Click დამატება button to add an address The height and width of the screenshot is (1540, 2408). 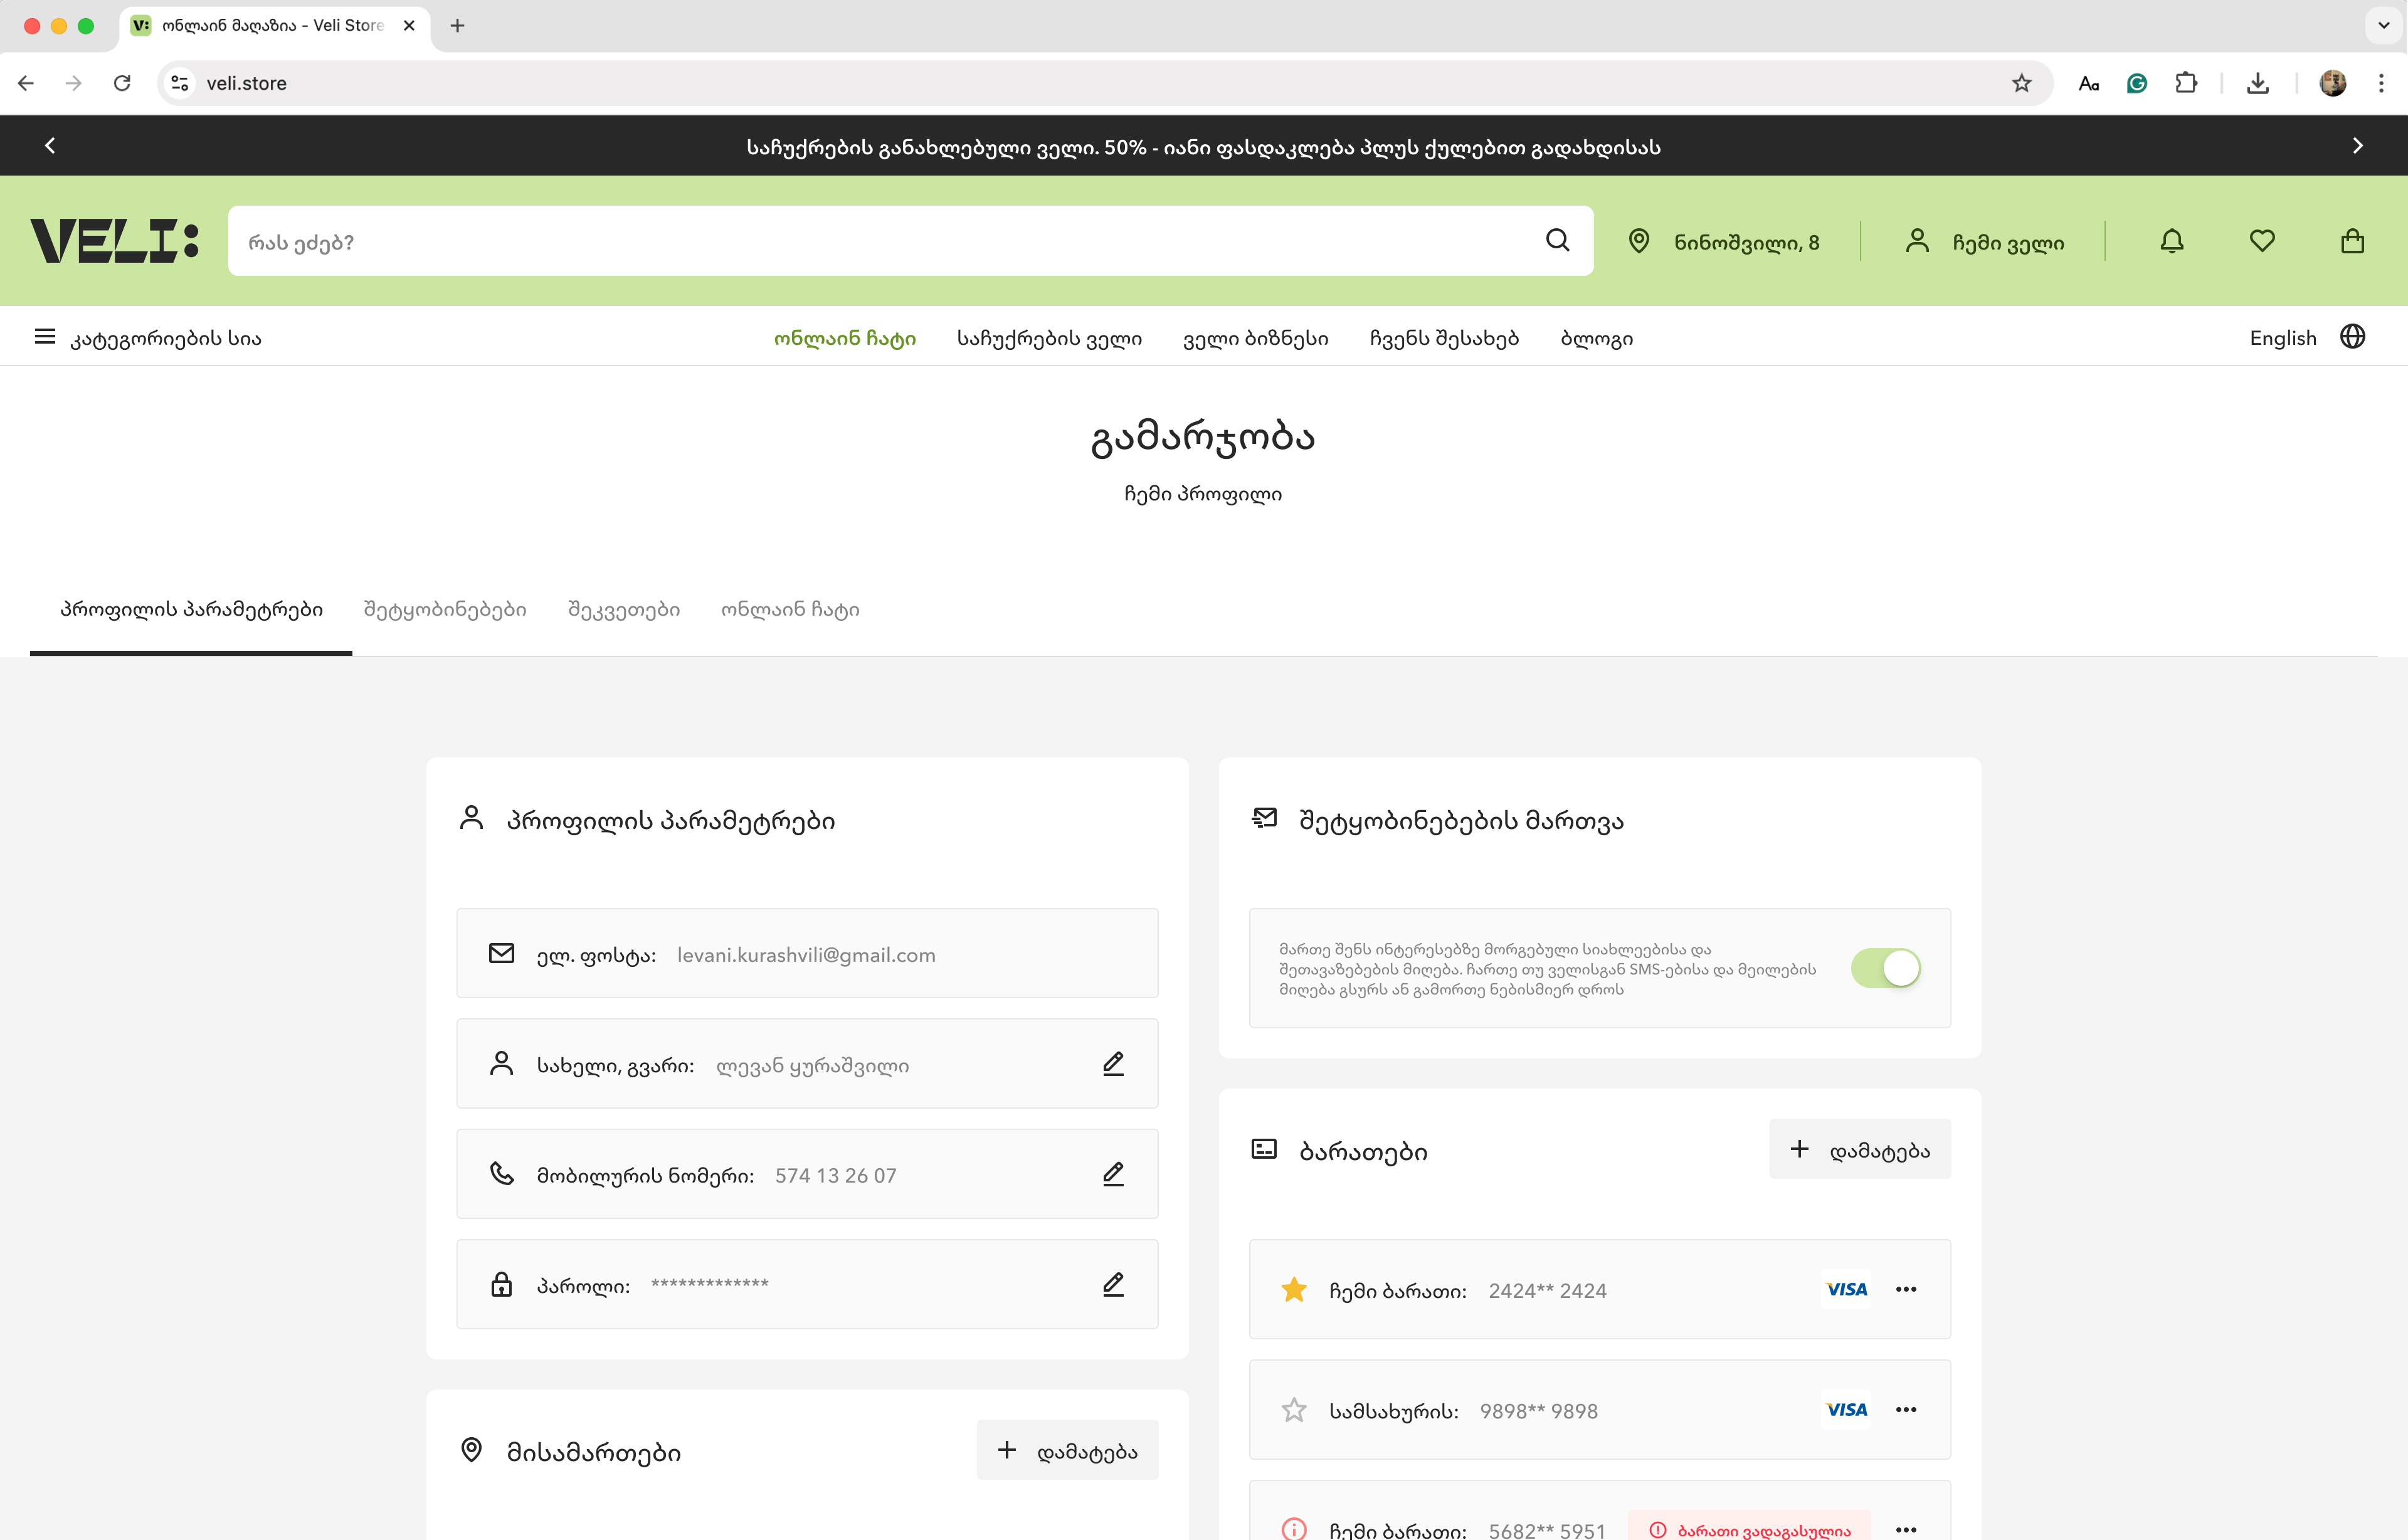[x=1067, y=1450]
